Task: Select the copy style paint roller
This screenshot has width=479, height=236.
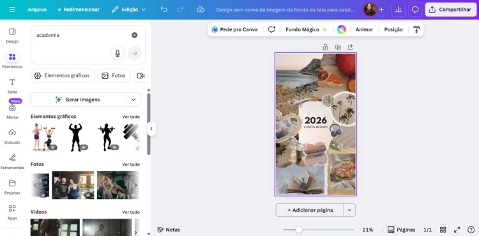Action: [x=416, y=29]
